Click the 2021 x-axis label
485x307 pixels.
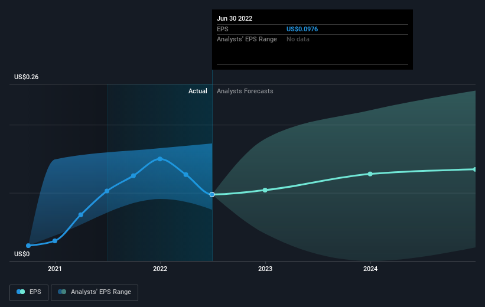(x=55, y=269)
